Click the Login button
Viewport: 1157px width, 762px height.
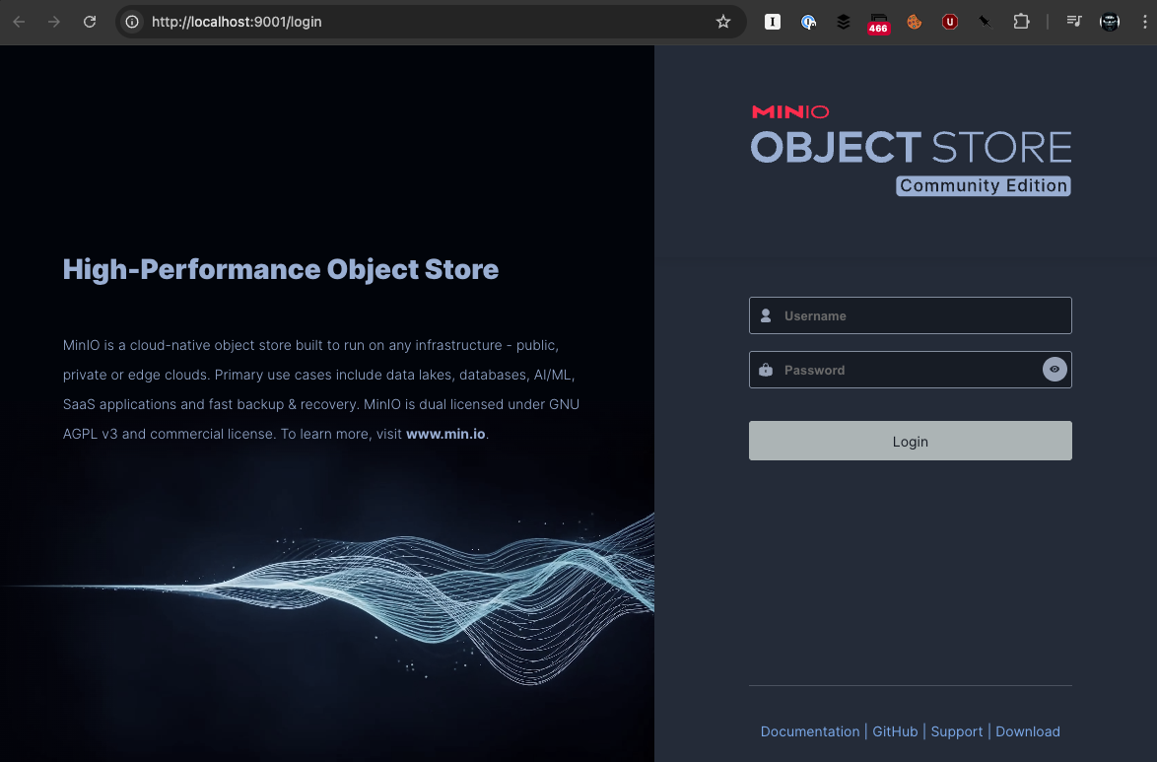(x=910, y=441)
